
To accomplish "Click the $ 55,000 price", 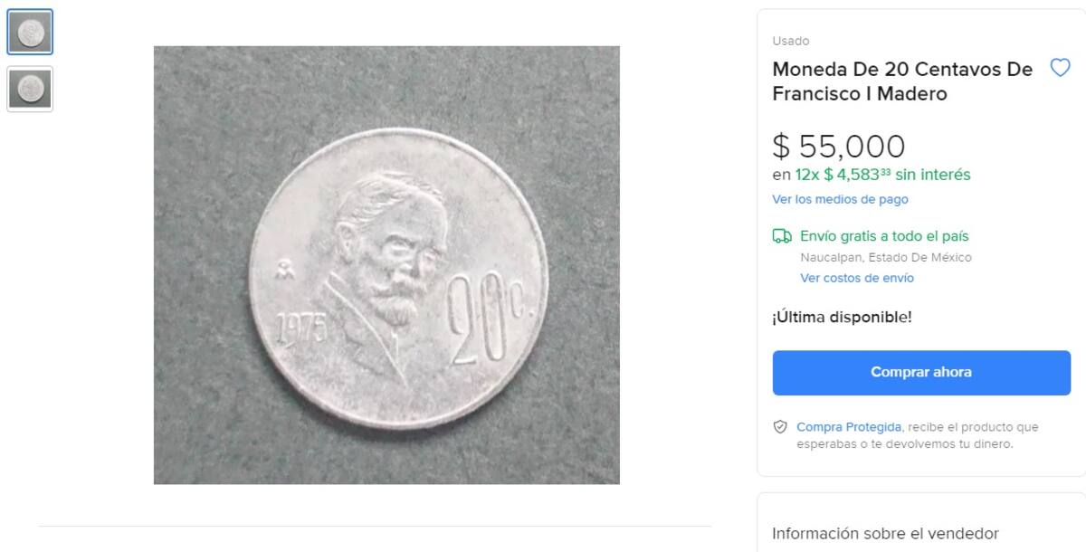I will 838,147.
